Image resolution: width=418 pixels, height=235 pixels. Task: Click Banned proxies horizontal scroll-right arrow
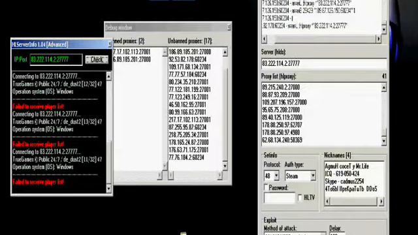point(159,176)
